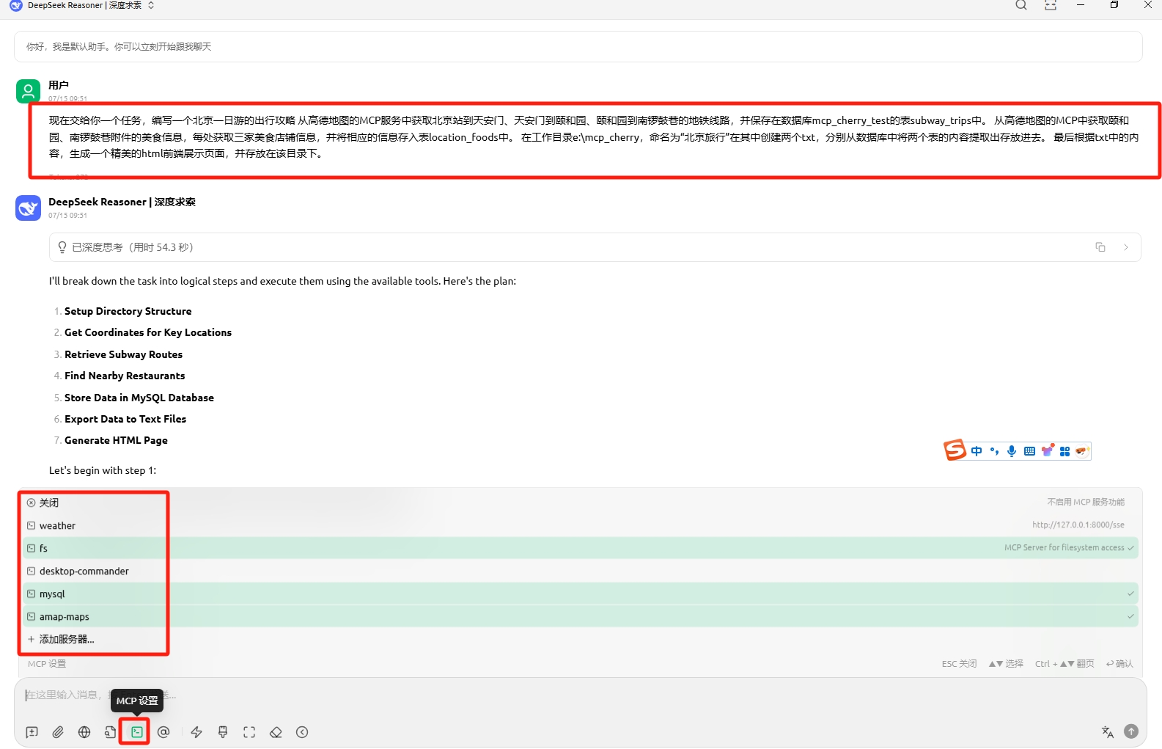Open the DeepSeek Reasoner model selector dropdown
1162x749 pixels.
[x=83, y=5]
